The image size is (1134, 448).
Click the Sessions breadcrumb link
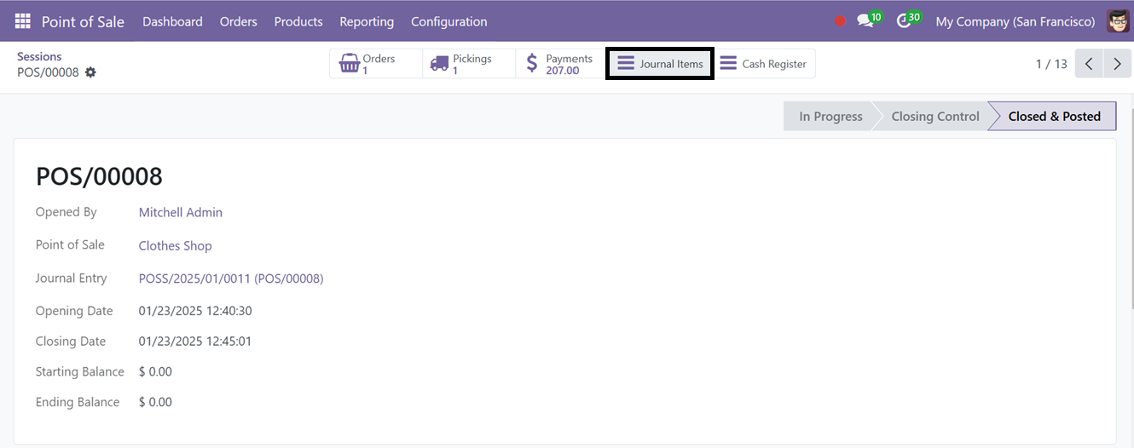point(39,56)
